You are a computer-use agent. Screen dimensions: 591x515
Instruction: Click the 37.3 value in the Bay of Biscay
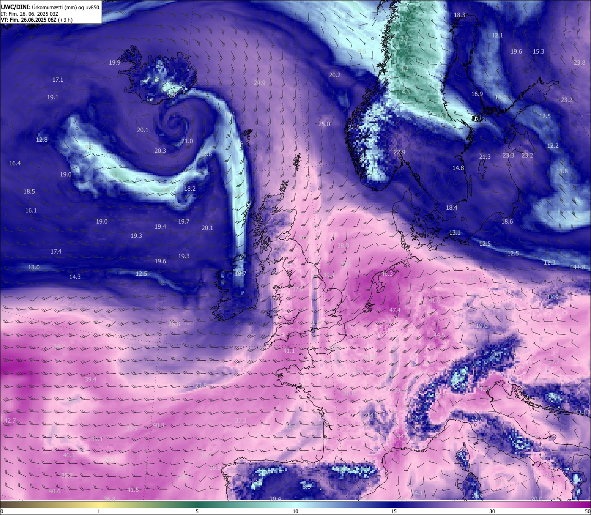tap(241, 421)
